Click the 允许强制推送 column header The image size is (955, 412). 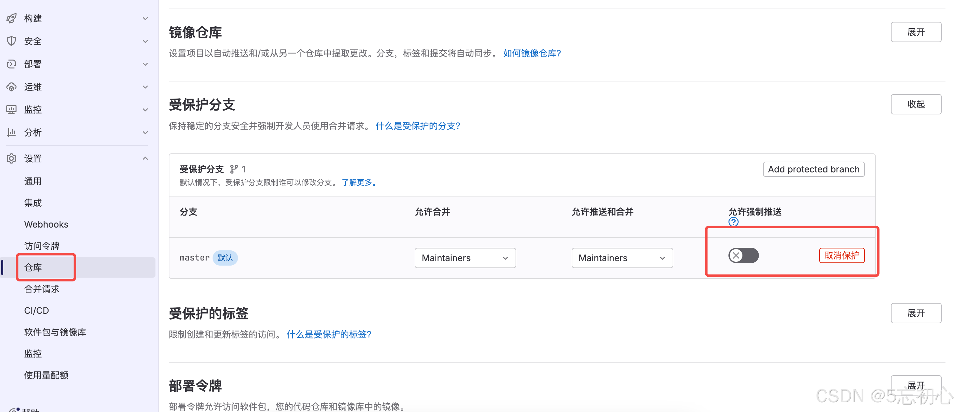point(755,212)
